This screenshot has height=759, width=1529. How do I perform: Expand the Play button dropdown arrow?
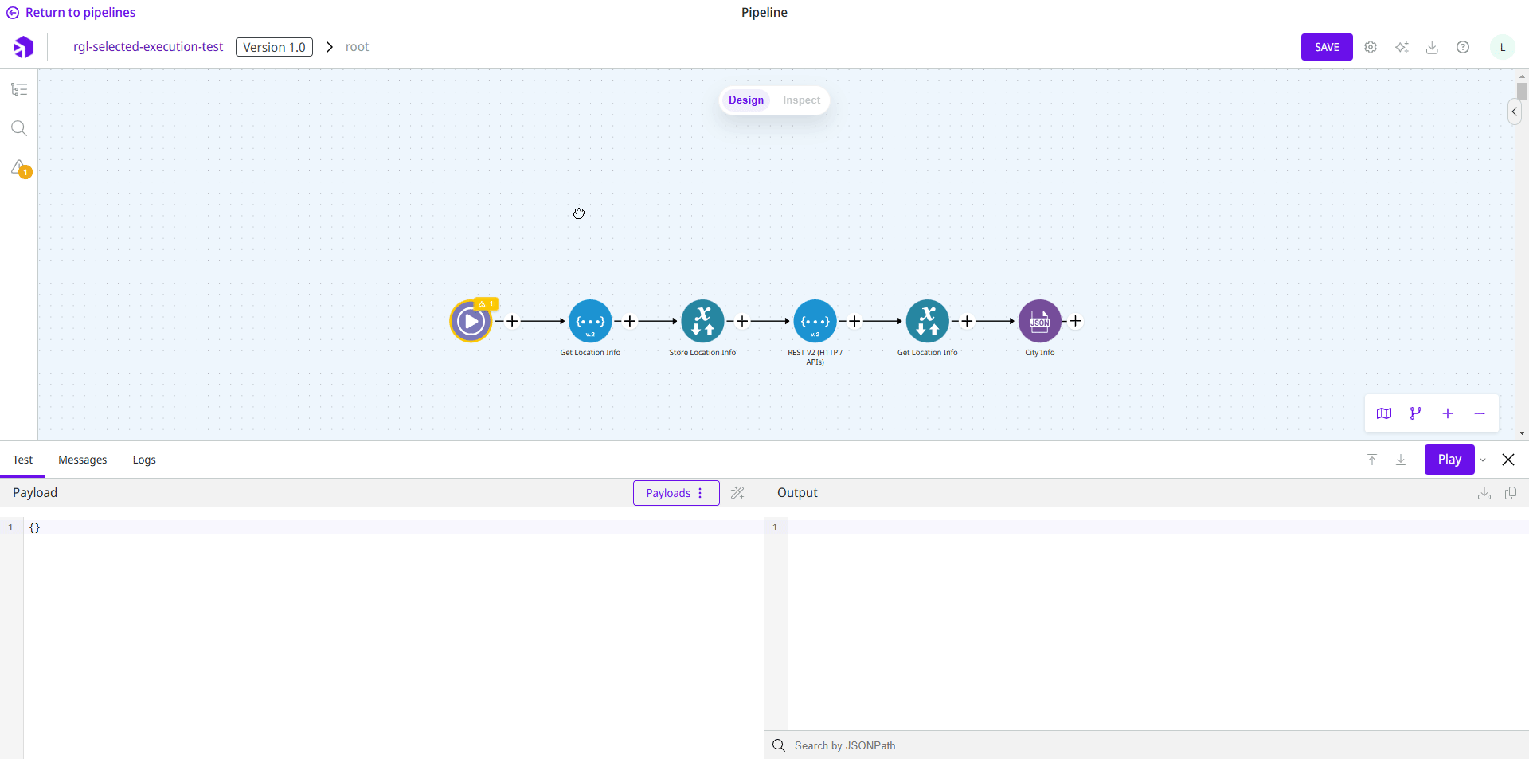tap(1483, 460)
